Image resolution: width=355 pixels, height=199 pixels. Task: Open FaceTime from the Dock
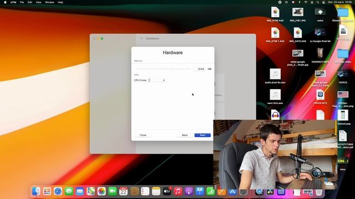(x=112, y=191)
